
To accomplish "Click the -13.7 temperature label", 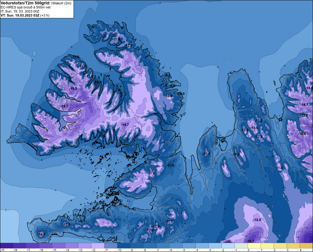I will (42, 234).
